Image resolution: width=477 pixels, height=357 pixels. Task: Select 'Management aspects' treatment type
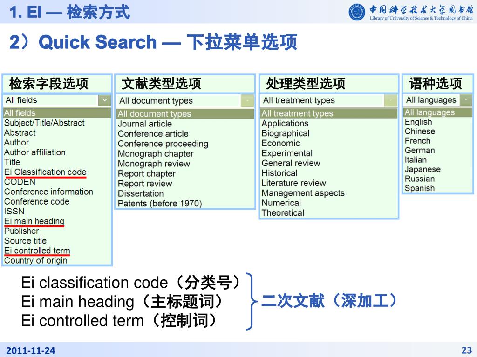[x=303, y=193]
